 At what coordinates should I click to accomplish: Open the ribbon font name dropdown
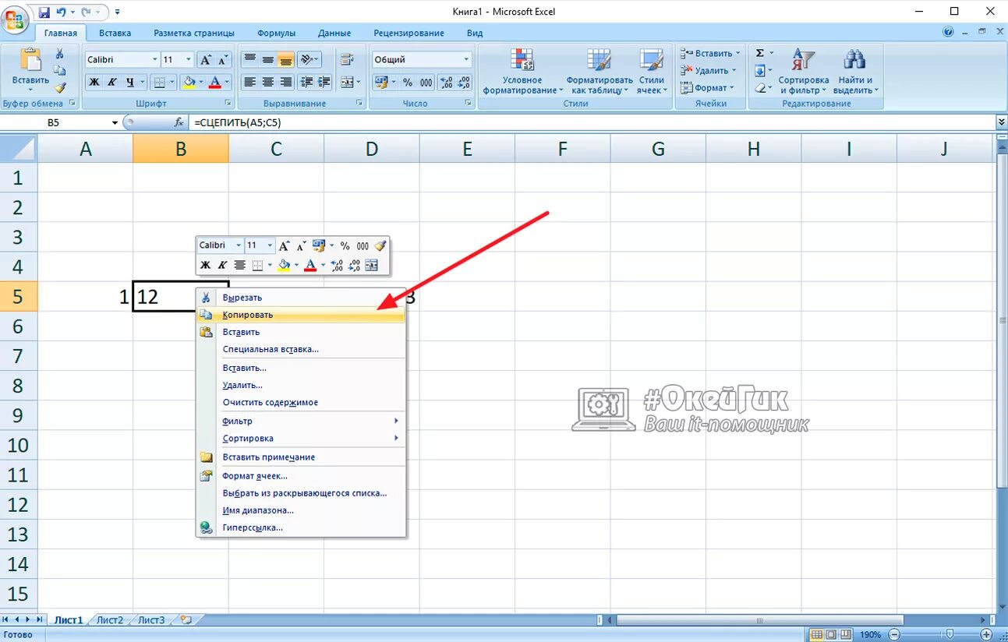pos(154,60)
